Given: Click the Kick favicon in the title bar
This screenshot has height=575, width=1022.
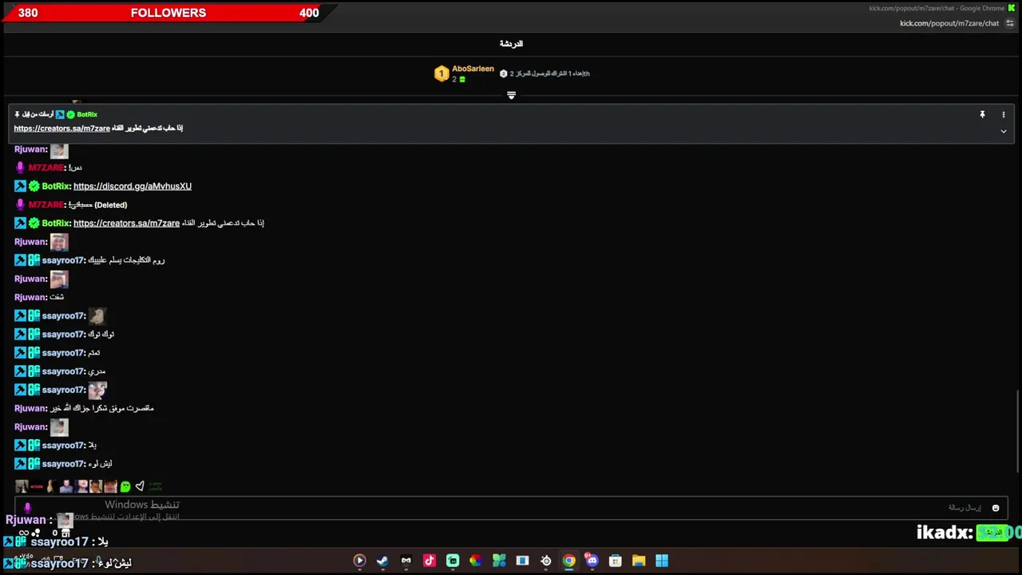Looking at the screenshot, I should pyautogui.click(x=1012, y=8).
